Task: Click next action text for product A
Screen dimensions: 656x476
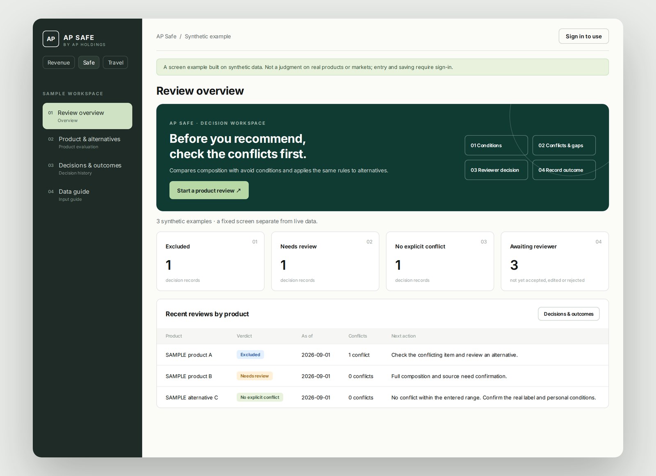Action: tap(454, 355)
